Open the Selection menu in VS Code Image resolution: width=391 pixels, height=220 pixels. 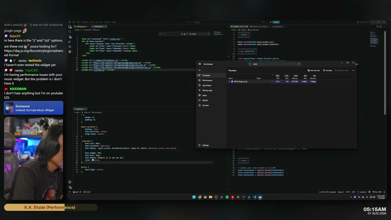tap(85, 22)
